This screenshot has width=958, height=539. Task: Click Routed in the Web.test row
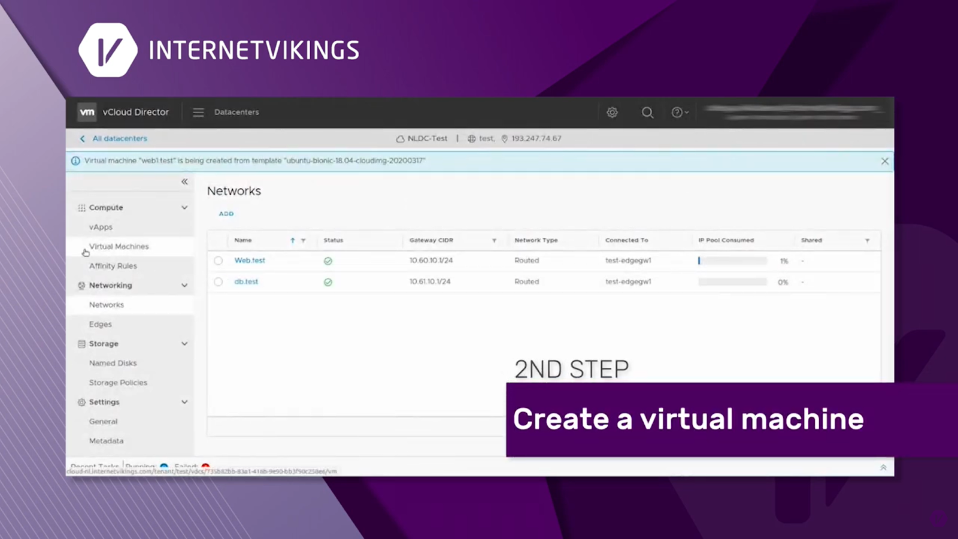point(527,261)
